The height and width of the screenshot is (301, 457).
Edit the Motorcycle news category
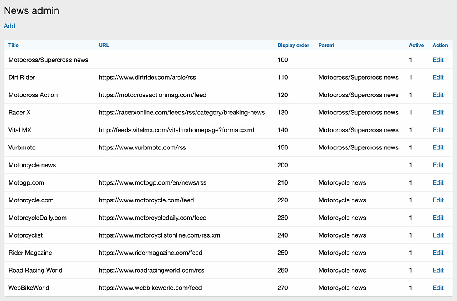pyautogui.click(x=438, y=165)
